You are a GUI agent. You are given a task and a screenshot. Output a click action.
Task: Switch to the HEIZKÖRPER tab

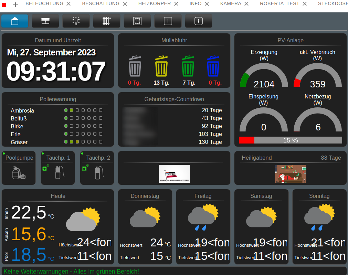(x=155, y=3)
